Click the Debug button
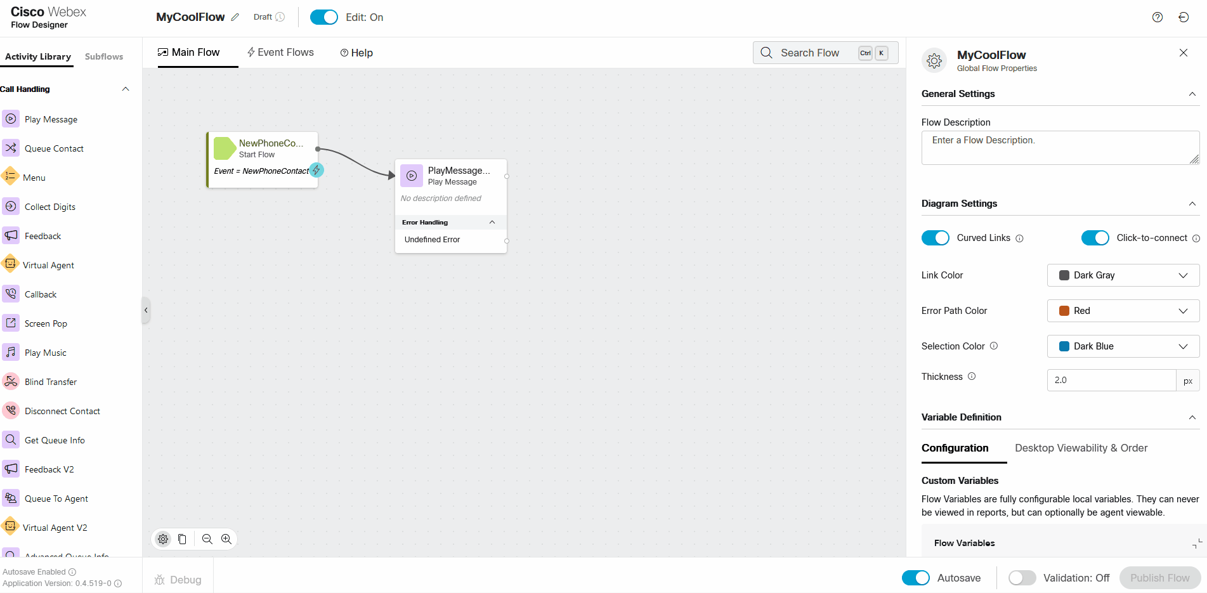The image size is (1207, 593). 178,580
